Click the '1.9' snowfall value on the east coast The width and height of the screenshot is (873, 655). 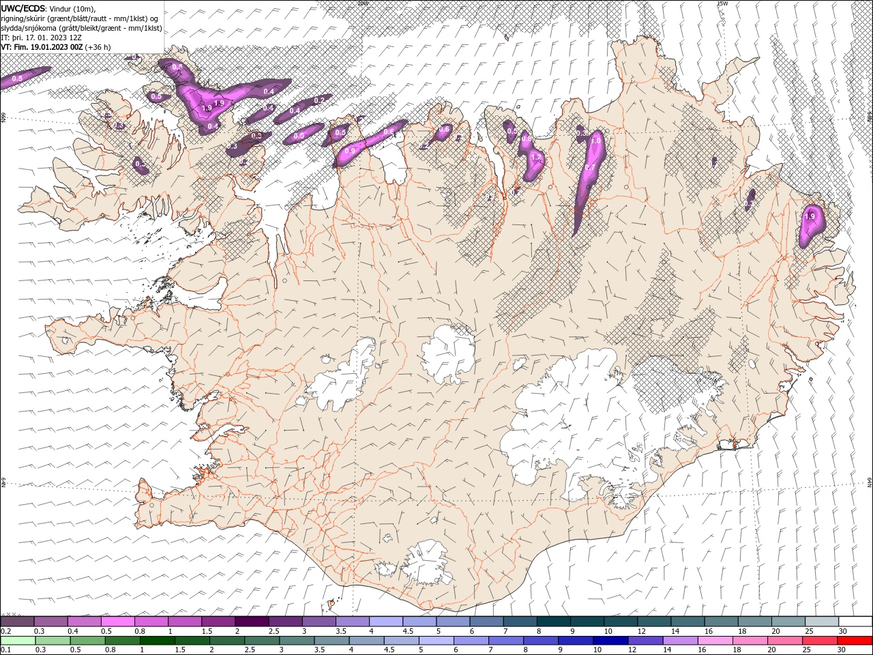[810, 216]
